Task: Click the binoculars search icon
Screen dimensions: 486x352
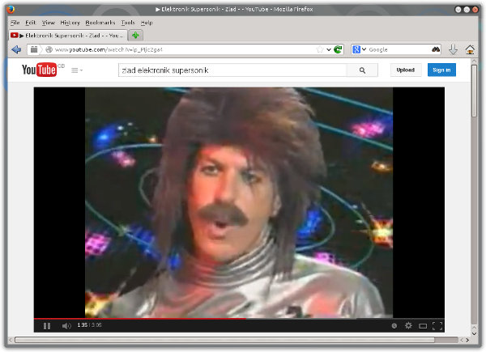Action: point(436,49)
